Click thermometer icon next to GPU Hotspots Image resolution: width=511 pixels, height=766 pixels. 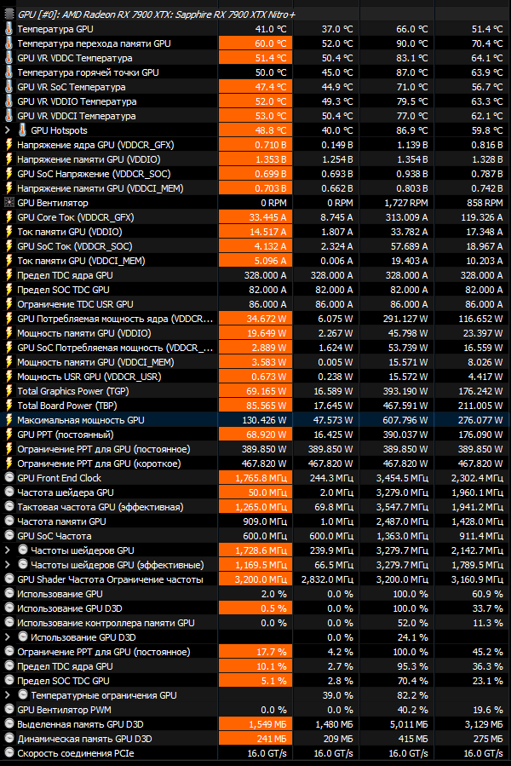pyautogui.click(x=22, y=130)
